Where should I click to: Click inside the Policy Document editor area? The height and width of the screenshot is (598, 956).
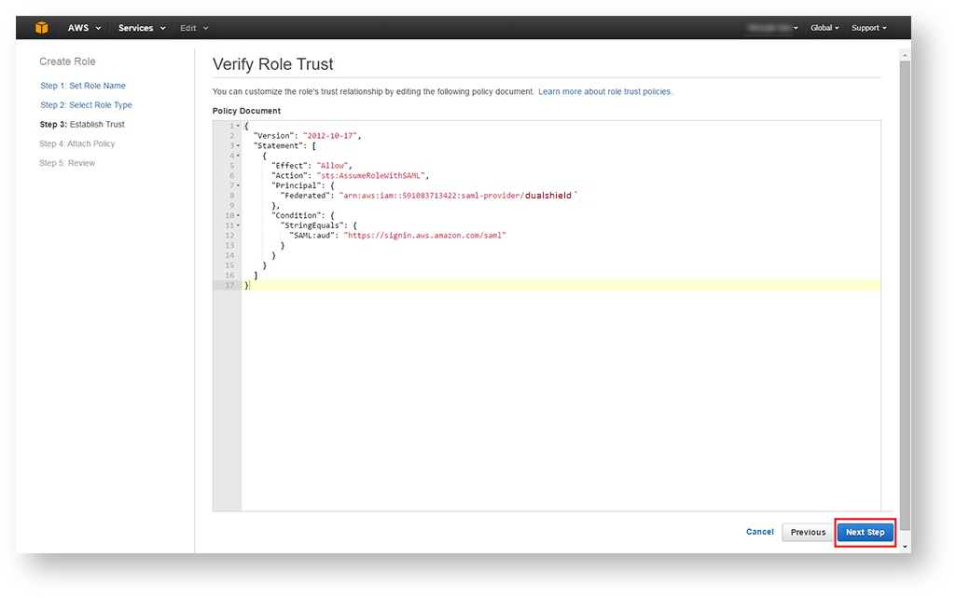(560, 391)
